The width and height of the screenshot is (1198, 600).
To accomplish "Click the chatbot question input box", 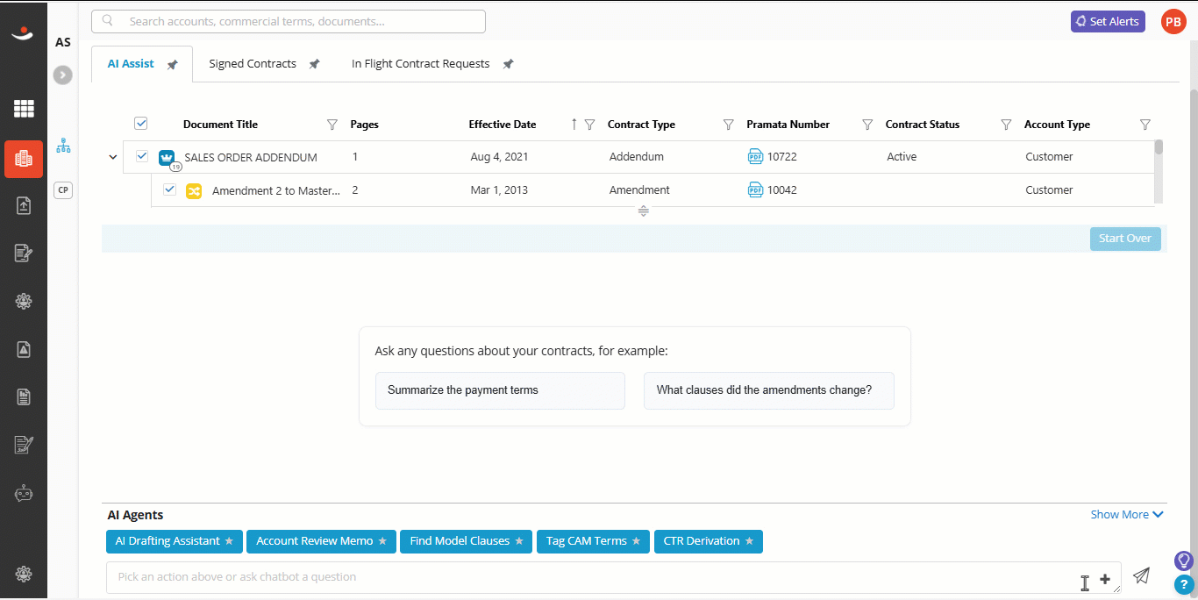I will 614,577.
